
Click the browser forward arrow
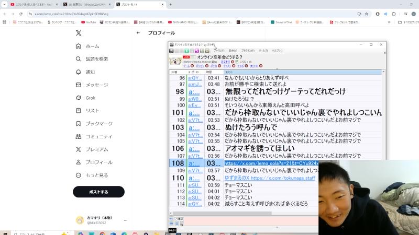(13, 14)
